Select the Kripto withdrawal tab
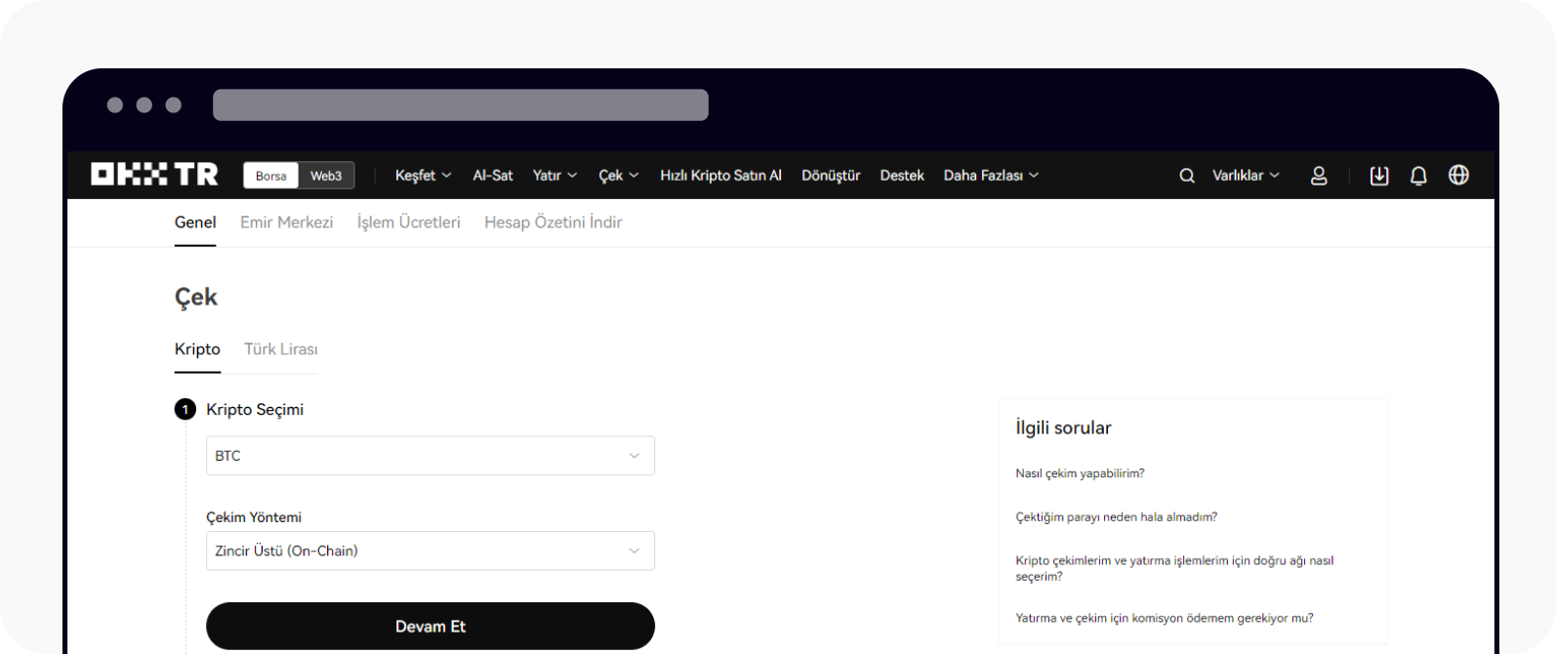This screenshot has height=654, width=1556. (x=197, y=349)
